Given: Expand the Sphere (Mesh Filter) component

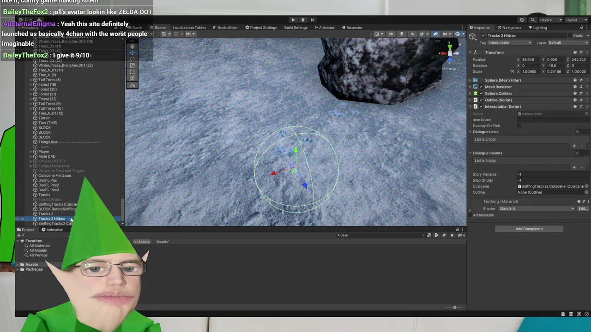Looking at the screenshot, I should pyautogui.click(x=470, y=80).
